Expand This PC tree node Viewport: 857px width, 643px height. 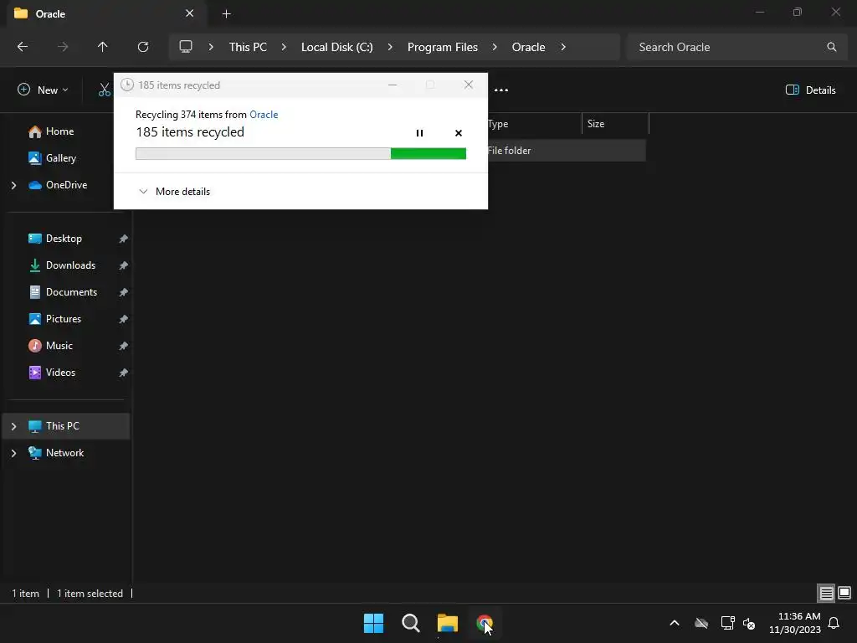[x=13, y=426]
